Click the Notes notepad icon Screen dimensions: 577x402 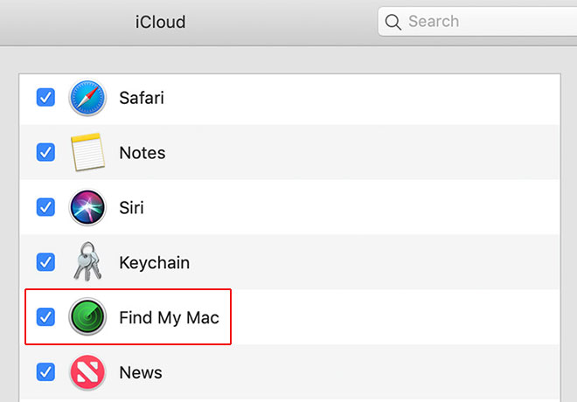point(87,152)
